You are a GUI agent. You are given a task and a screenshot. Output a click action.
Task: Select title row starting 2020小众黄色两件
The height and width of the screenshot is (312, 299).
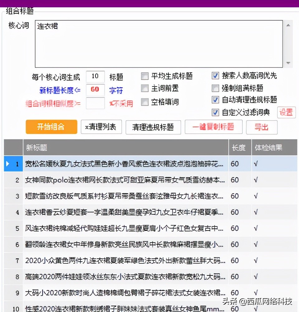pos(126,261)
